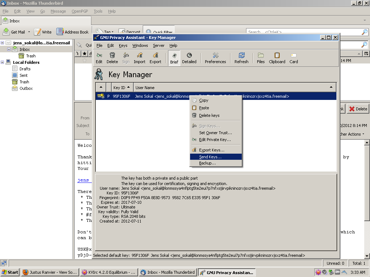Screen dimensions: 370x277
Task: Switch to Brief view mode
Action: click(174, 58)
